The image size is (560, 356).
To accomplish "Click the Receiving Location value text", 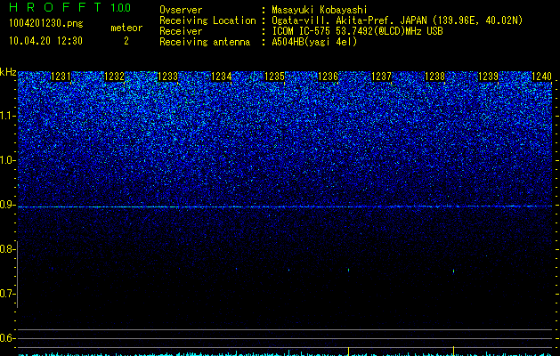I will [x=397, y=20].
